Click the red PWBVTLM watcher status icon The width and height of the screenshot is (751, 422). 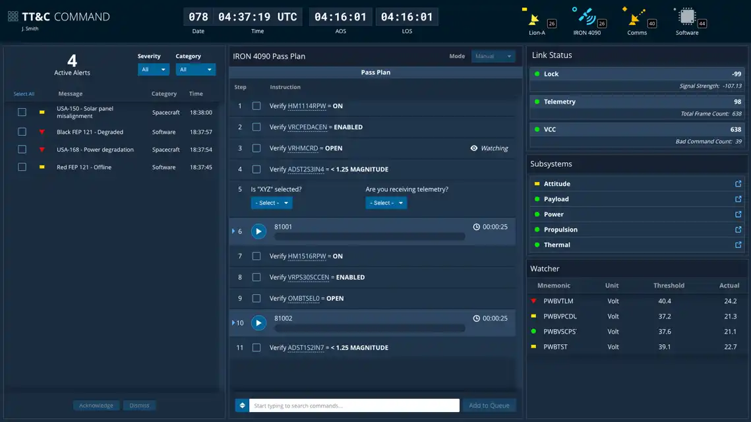point(533,301)
